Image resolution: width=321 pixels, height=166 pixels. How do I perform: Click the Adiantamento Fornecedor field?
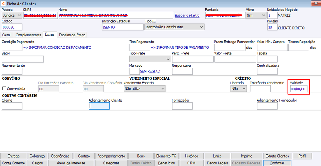[267, 106]
